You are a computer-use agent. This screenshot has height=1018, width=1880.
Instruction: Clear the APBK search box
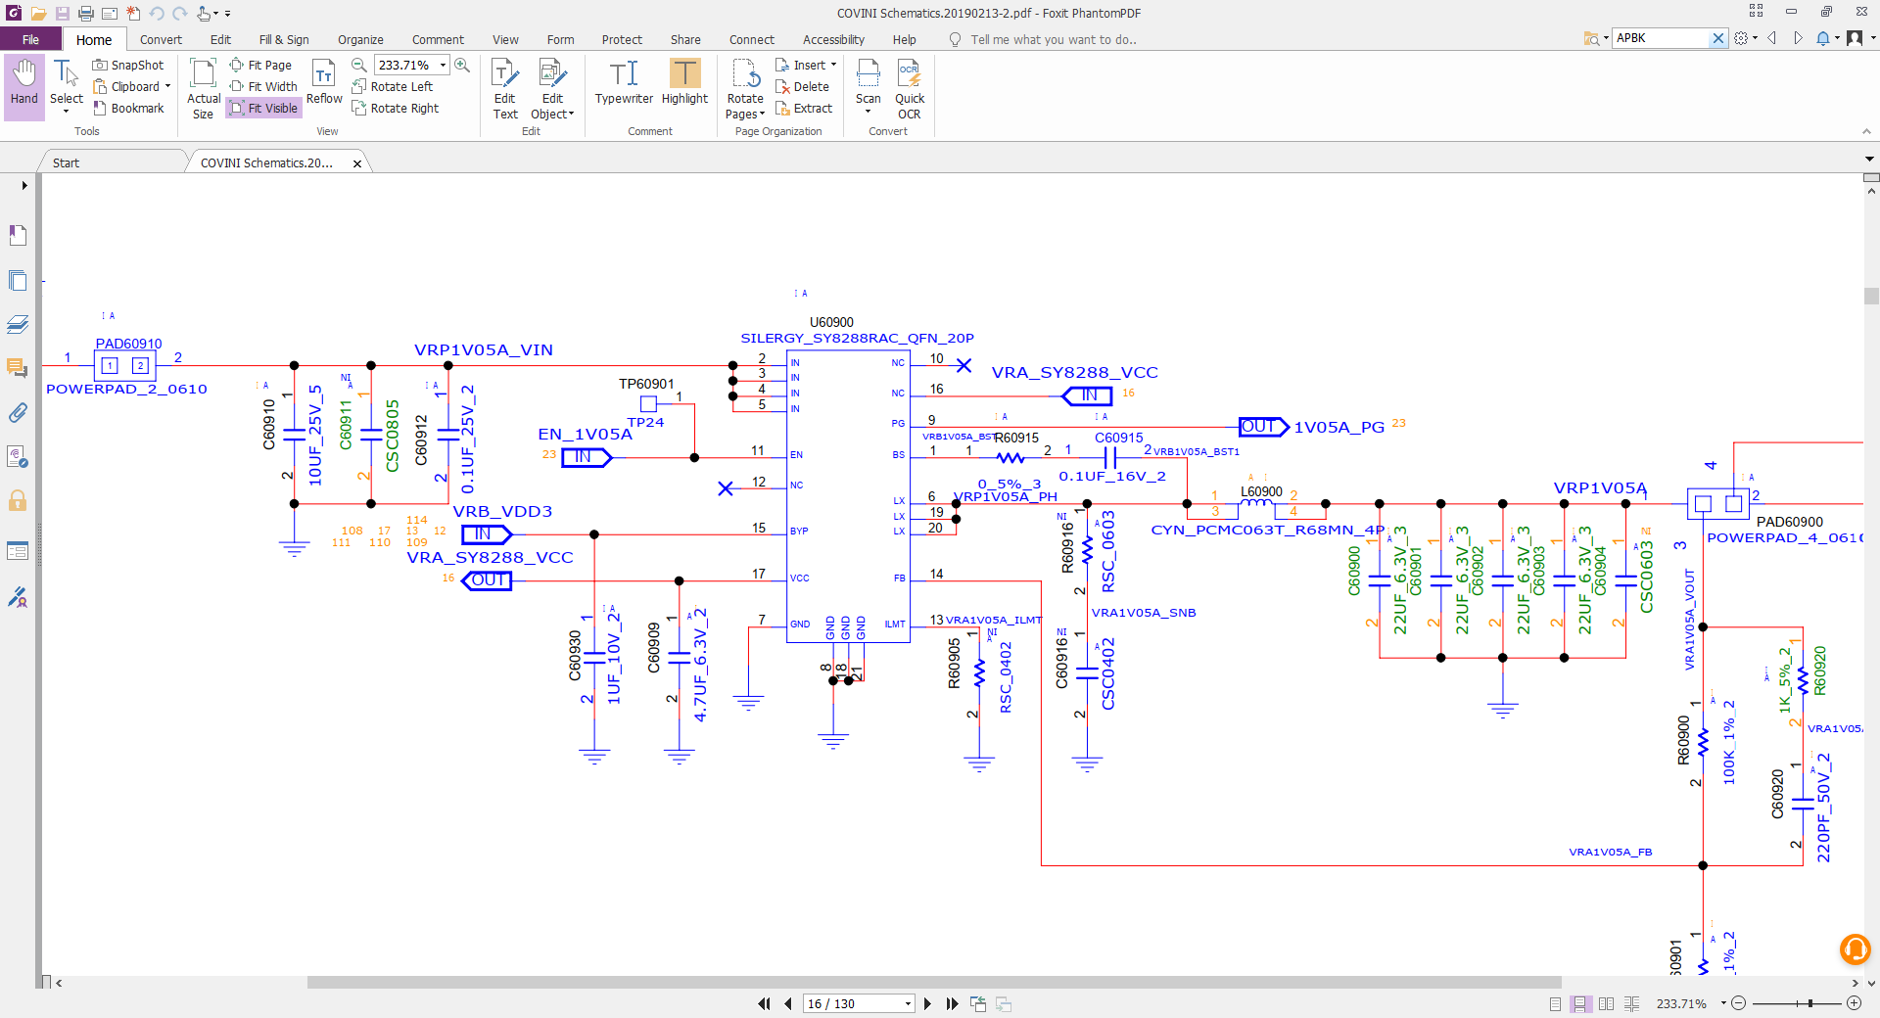1717,38
